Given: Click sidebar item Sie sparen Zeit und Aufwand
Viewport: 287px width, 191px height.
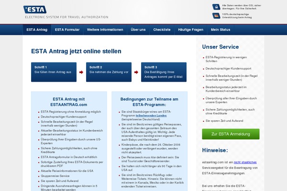Looking at the screenshot, I should click(224, 121).
